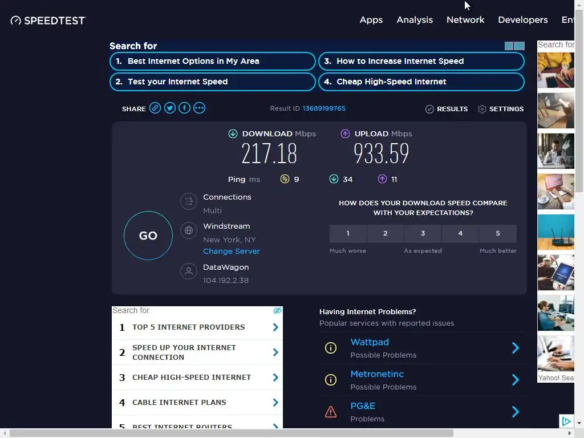Copy the share link icon
Viewport: 584px width, 438px height.
(155, 108)
